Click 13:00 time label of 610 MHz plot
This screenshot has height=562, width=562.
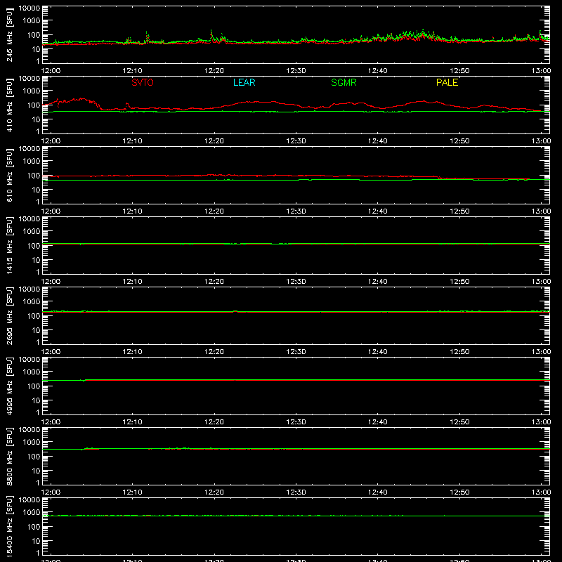point(541,211)
